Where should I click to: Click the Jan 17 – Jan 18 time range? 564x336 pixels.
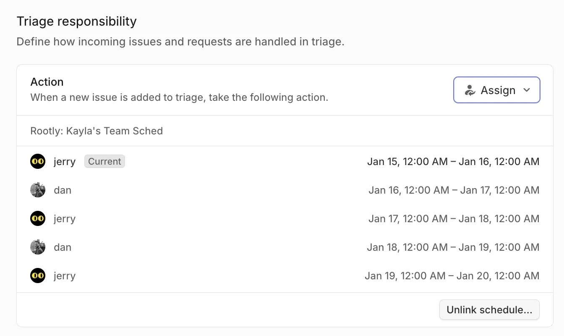click(x=454, y=219)
